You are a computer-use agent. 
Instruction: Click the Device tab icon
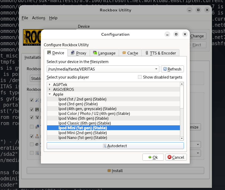[x=49, y=53]
